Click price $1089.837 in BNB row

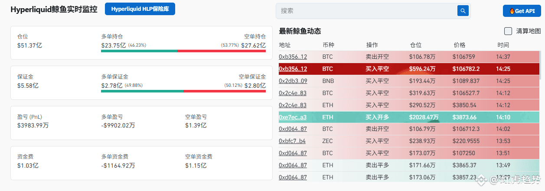coord(466,81)
